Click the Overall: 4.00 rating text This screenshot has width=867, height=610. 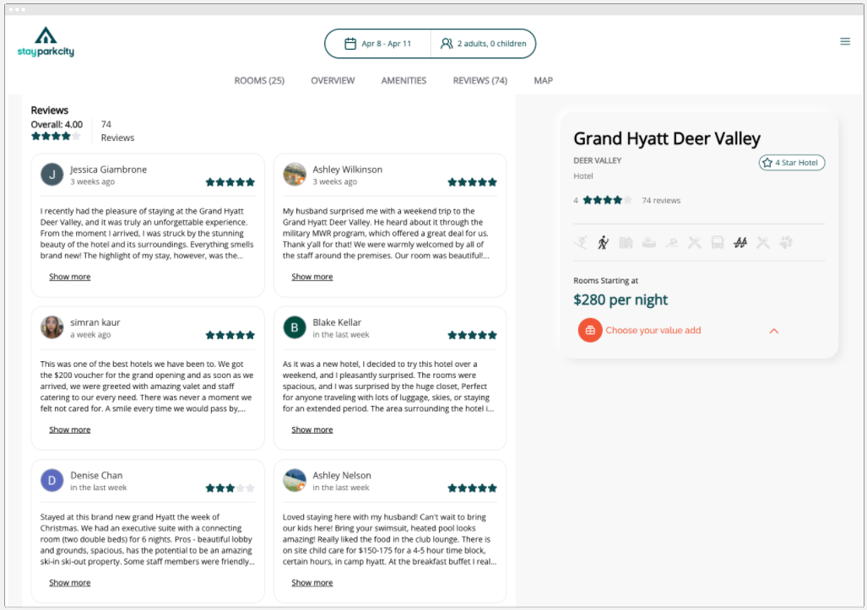pyautogui.click(x=57, y=125)
